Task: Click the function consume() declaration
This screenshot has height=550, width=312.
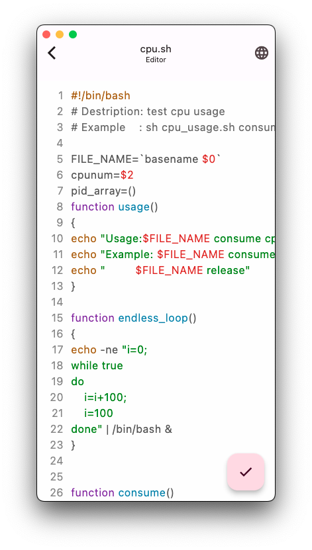Action: (x=122, y=492)
